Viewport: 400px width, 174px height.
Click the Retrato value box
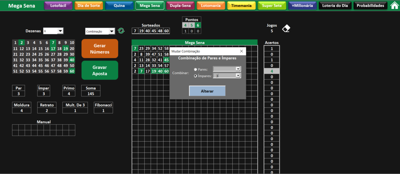click(47, 110)
